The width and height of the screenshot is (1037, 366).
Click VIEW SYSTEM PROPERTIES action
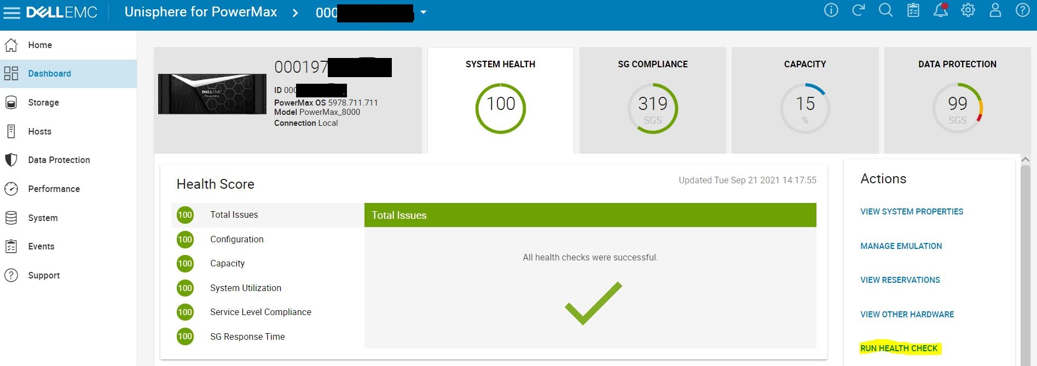click(x=912, y=212)
